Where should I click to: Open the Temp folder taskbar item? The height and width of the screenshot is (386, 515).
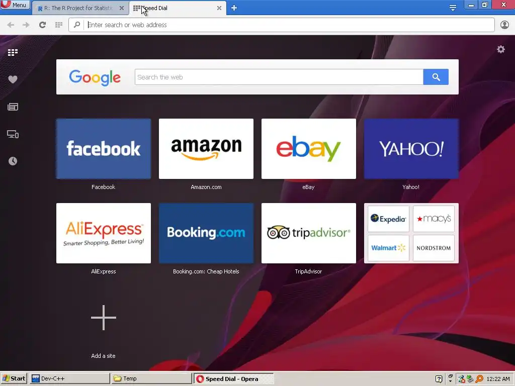151,378
